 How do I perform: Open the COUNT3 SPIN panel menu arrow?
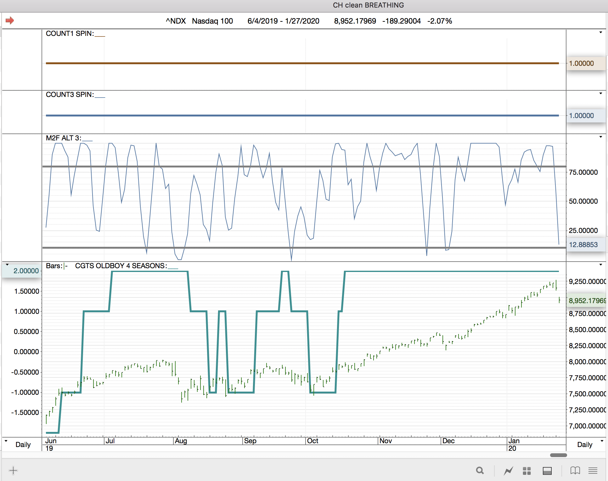[600, 93]
